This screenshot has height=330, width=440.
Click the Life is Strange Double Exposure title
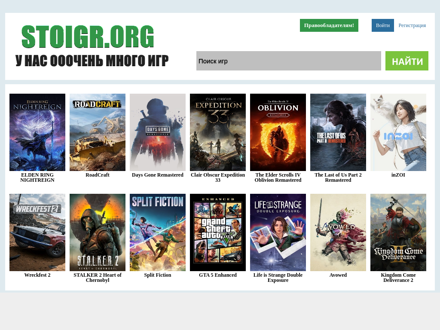(x=278, y=278)
